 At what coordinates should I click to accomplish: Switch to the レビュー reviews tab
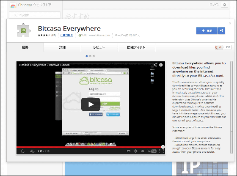tap(99, 47)
